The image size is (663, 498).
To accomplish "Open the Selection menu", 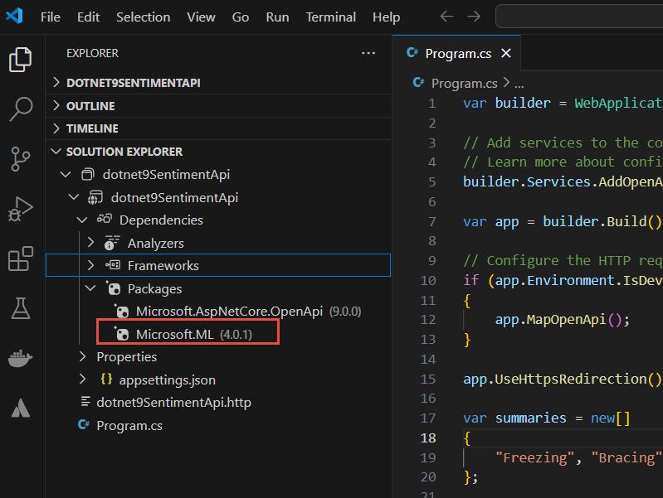I will 144,17.
